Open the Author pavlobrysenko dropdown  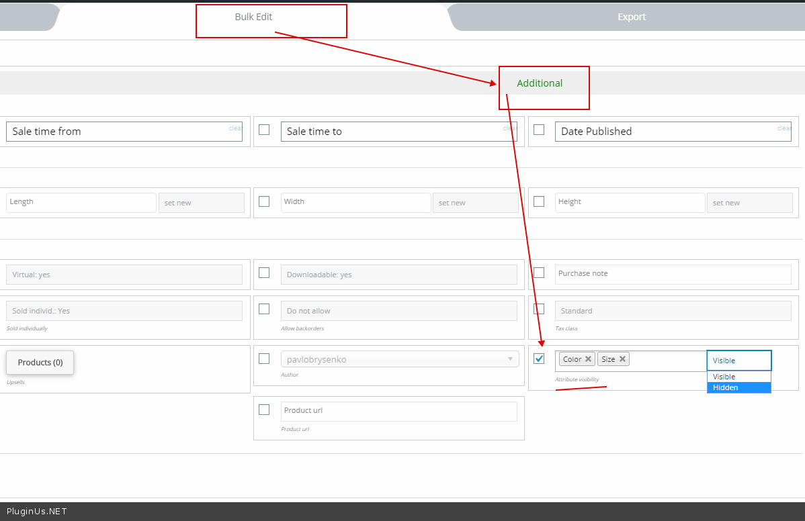(x=399, y=359)
